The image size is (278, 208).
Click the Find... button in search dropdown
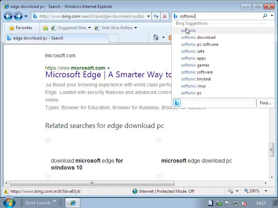265,103
